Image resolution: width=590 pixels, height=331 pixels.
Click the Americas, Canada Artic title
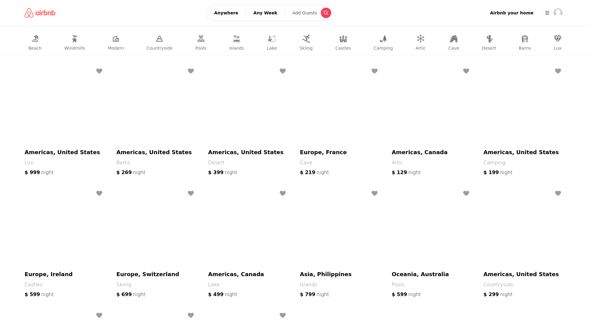point(420,152)
